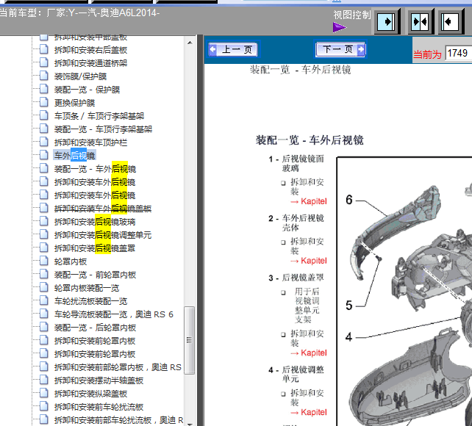Click document icon beside 拆卸和安装纵梁盖板
Viewport: 472px width, 426px height.
pyautogui.click(x=44, y=393)
